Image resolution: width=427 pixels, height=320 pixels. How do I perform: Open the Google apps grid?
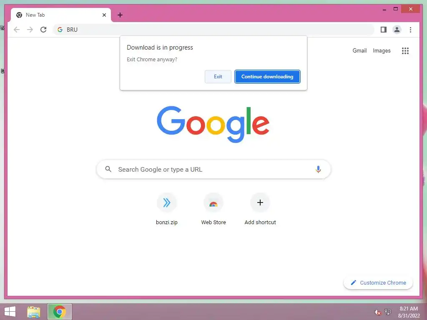click(x=405, y=50)
